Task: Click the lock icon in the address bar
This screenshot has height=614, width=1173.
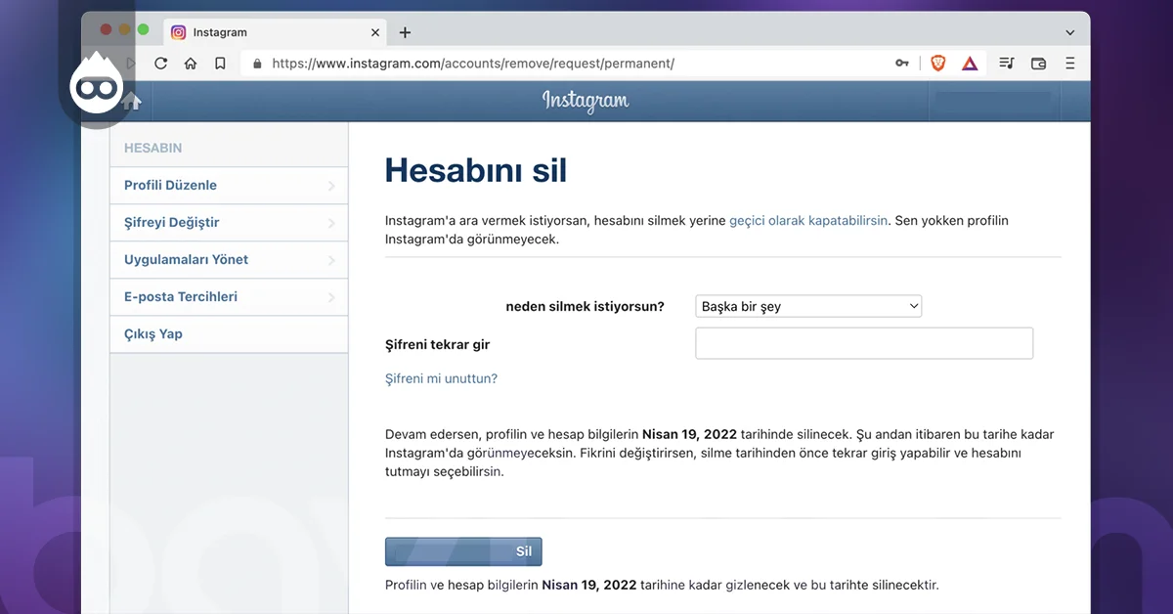Action: pos(256,63)
